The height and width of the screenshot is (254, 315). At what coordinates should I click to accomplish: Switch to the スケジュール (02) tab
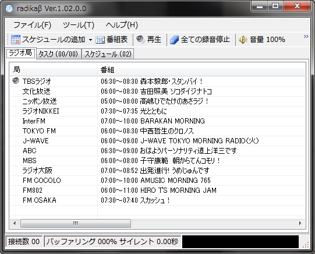coord(108,54)
